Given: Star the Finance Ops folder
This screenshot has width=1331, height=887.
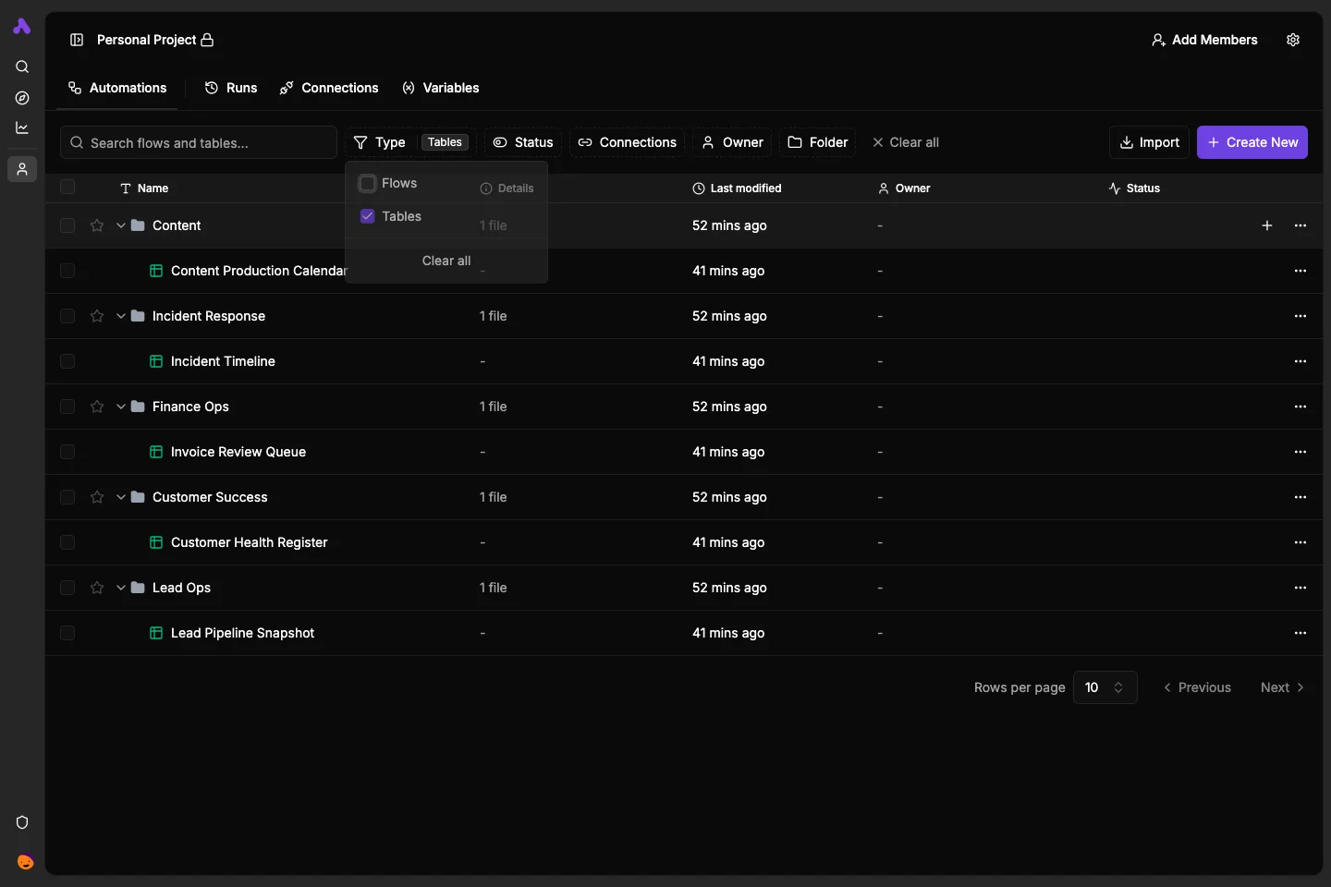Looking at the screenshot, I should click(97, 407).
